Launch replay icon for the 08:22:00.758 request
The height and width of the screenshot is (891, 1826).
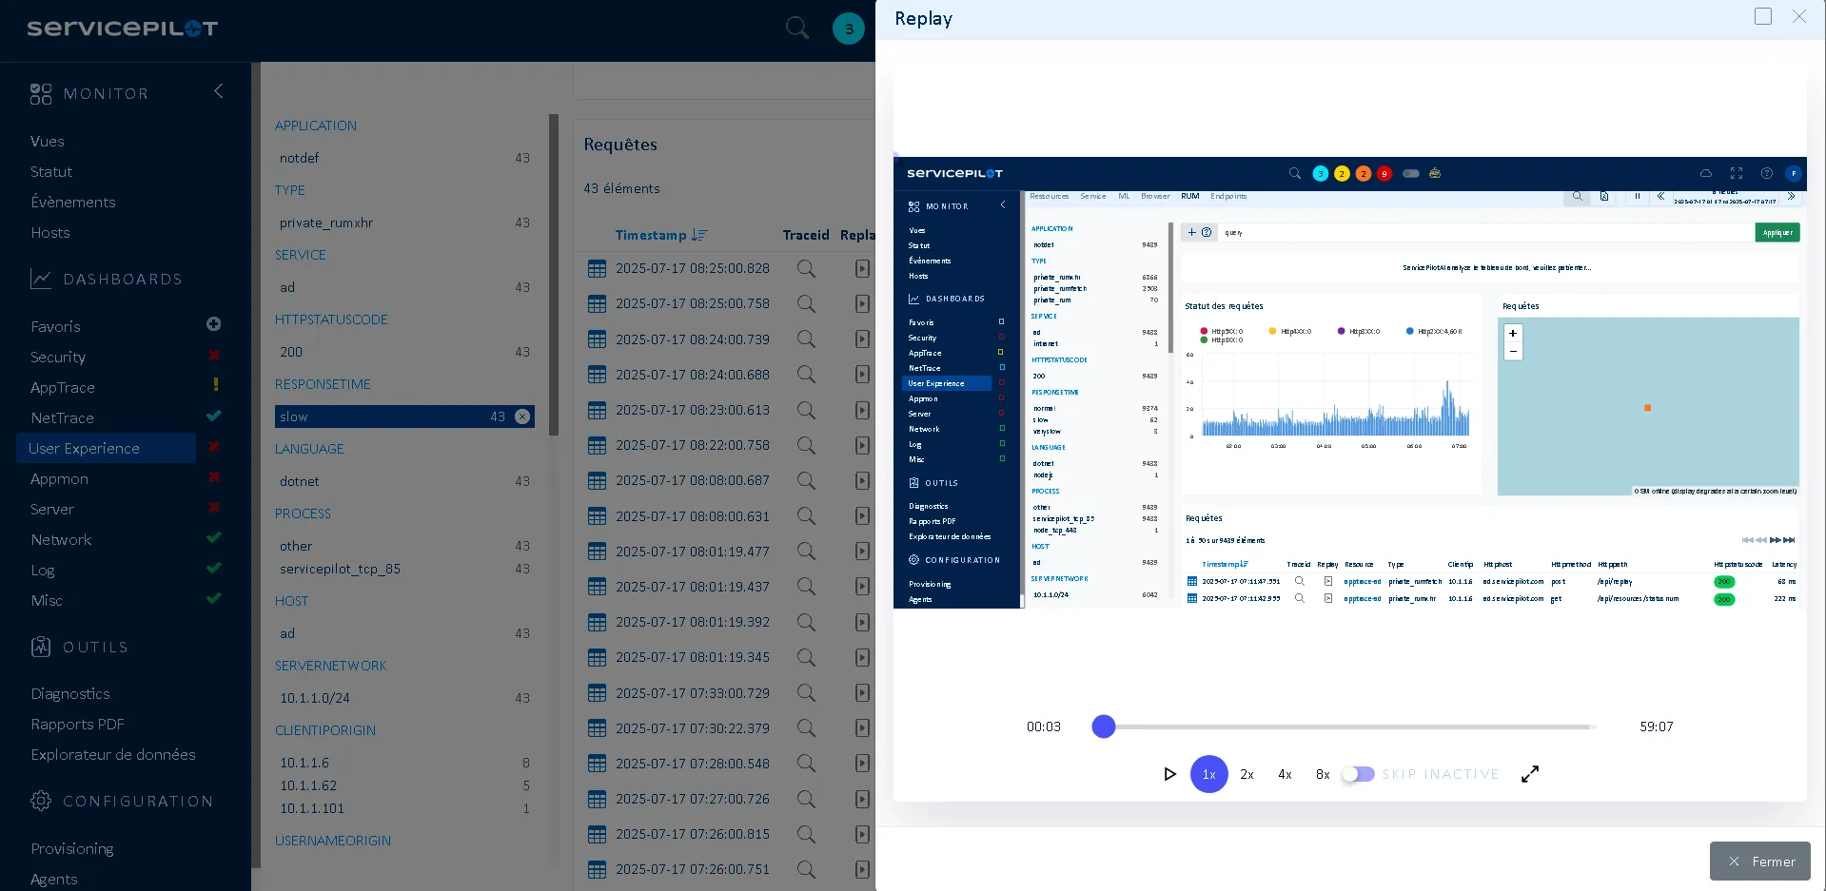[861, 445]
